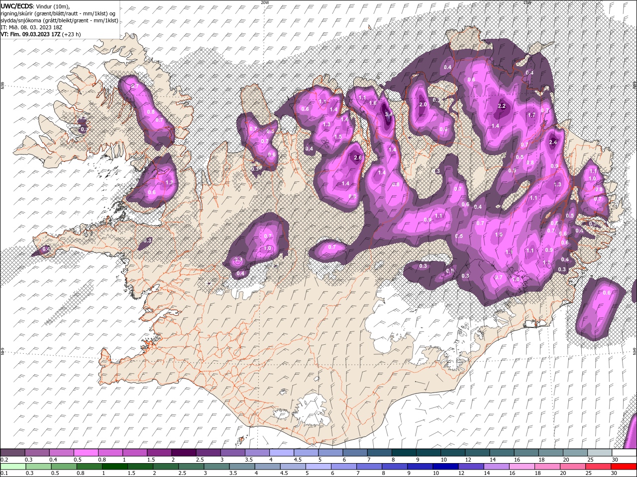This screenshot has height=477, width=637.
Task: Pick the darkest purple snow-scale swatch at 2
Action: point(183,453)
